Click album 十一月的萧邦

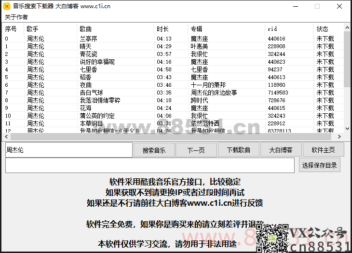point(208,85)
